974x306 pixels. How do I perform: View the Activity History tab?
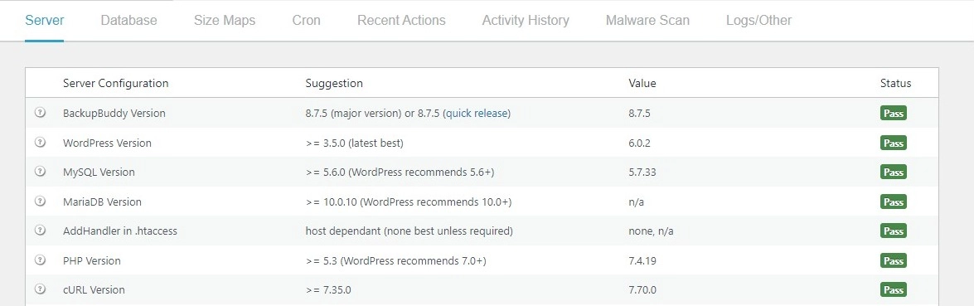click(x=526, y=21)
